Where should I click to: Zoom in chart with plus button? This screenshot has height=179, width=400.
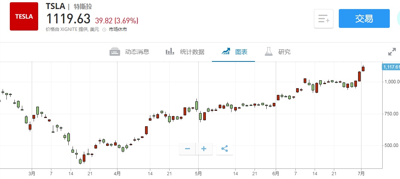click(x=204, y=149)
